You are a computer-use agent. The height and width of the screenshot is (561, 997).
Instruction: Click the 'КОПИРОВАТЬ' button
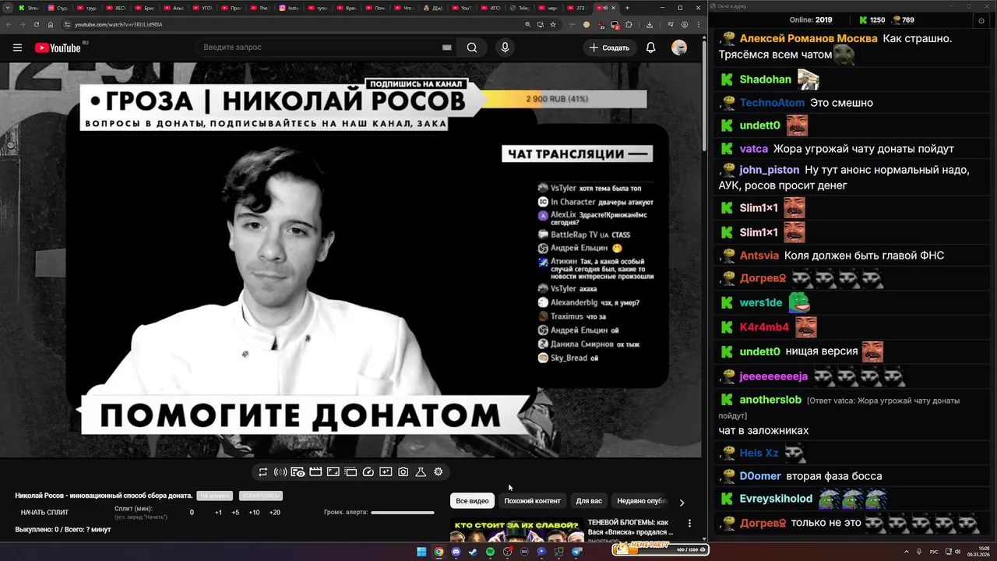click(x=260, y=496)
